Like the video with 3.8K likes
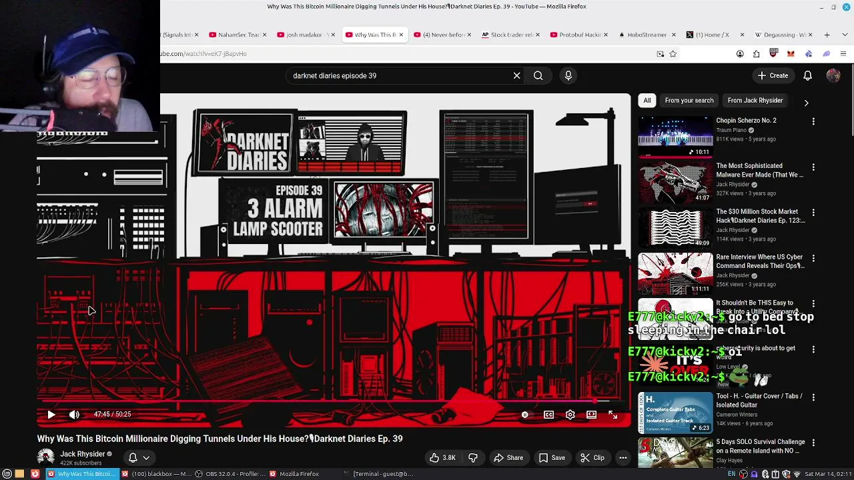This screenshot has height=480, width=854. tap(442, 458)
